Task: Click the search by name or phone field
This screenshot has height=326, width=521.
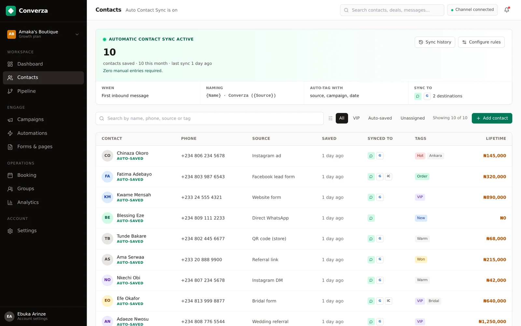Action: click(210, 118)
